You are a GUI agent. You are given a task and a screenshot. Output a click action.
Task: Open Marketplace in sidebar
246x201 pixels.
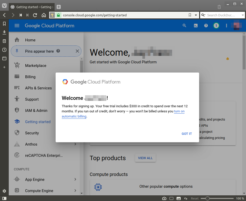[x=36, y=66]
